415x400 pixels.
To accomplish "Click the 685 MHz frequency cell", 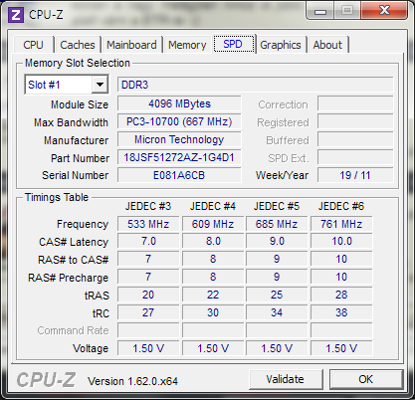I will coord(277,224).
